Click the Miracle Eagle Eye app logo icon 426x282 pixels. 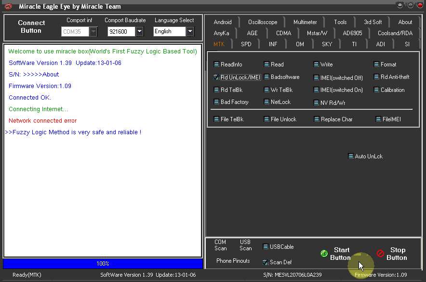tap(8, 6)
